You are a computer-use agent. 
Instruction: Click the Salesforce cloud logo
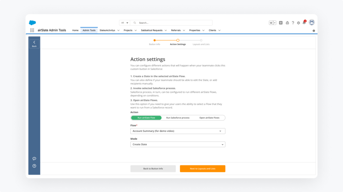pyautogui.click(x=32, y=23)
